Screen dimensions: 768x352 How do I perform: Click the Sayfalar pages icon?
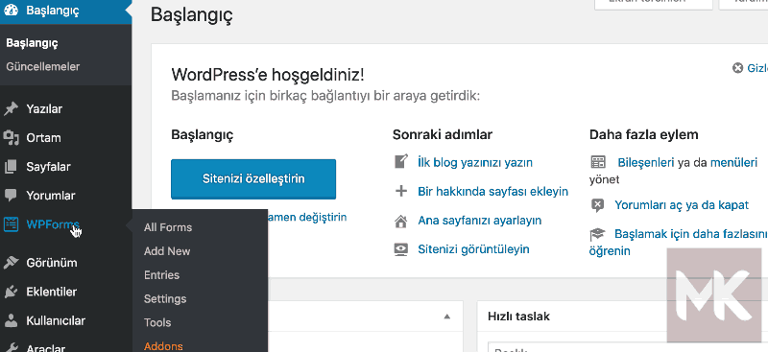coord(11,167)
